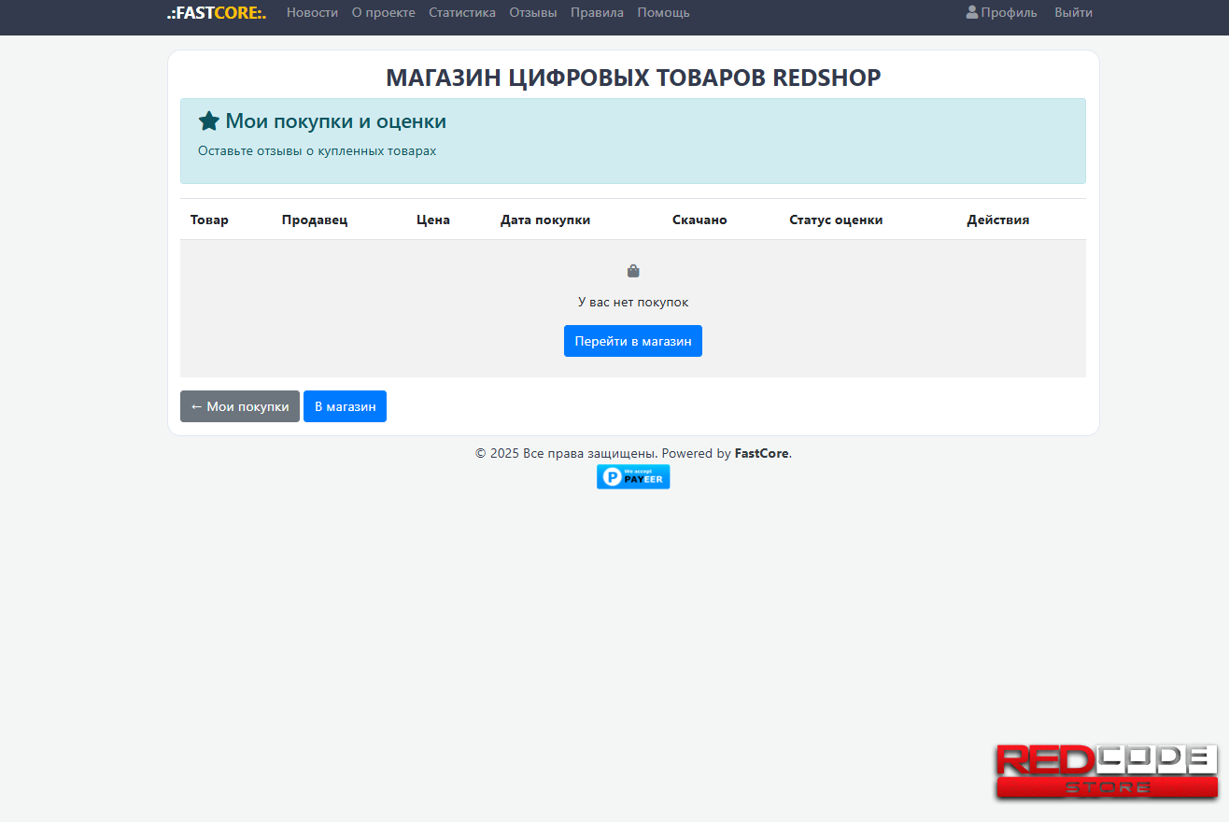Open the Правила page
Screen dimensions: 1229x822
coord(597,13)
